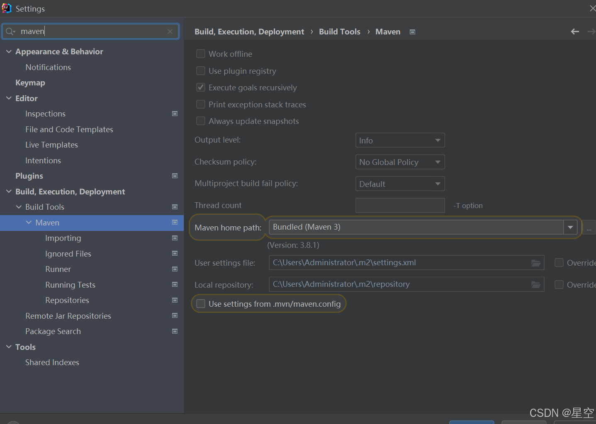Collapse Build, Execution, Deployment section
The image size is (596, 424).
pyautogui.click(x=9, y=191)
